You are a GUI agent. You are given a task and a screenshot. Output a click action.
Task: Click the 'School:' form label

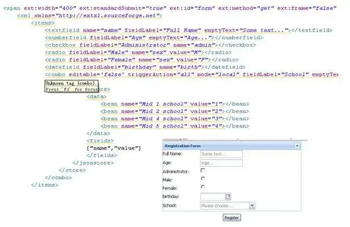pos(170,206)
